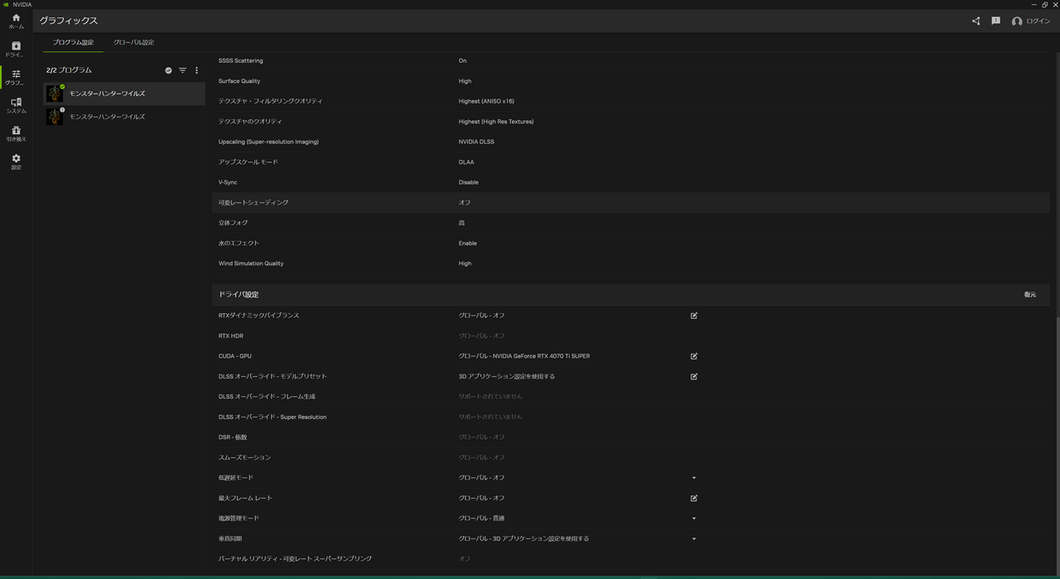Open the ドライバー (Drivers) section in the sidebar

point(15,50)
